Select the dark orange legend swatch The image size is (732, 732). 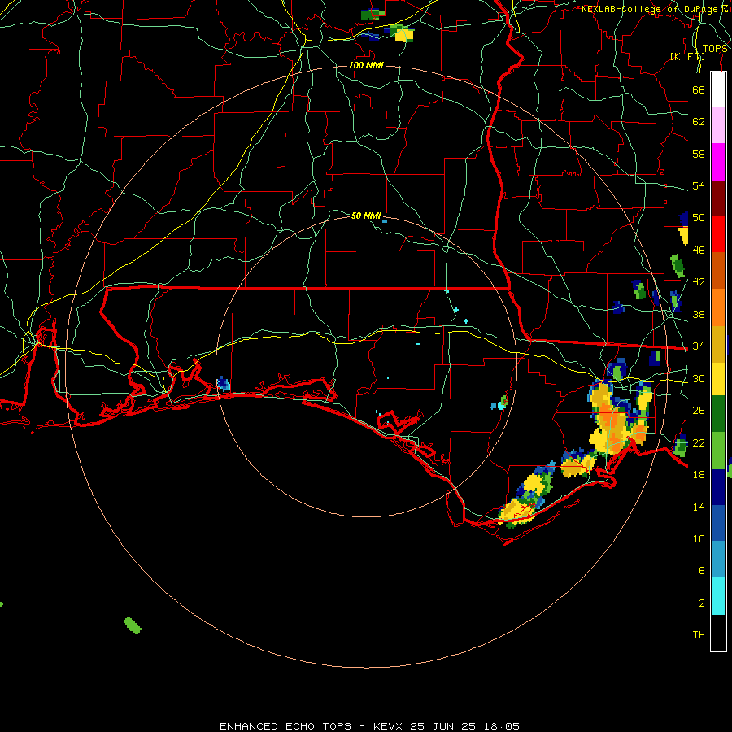pyautogui.click(x=718, y=270)
